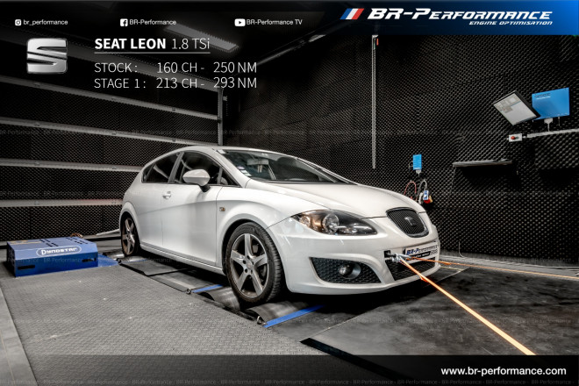Visit the www.br-performance.com website link

point(503,371)
